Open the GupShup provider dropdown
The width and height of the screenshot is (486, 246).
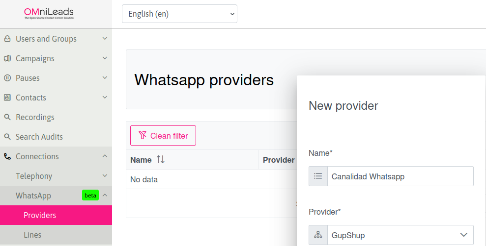click(400, 235)
